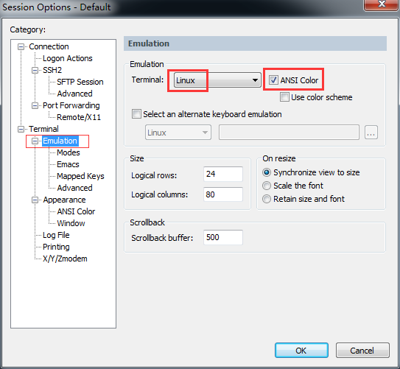Select Scale the font radio option

coord(267,186)
